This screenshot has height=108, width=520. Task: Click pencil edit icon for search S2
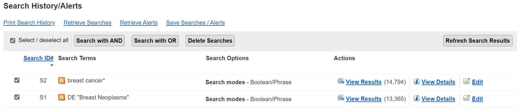click(x=467, y=81)
